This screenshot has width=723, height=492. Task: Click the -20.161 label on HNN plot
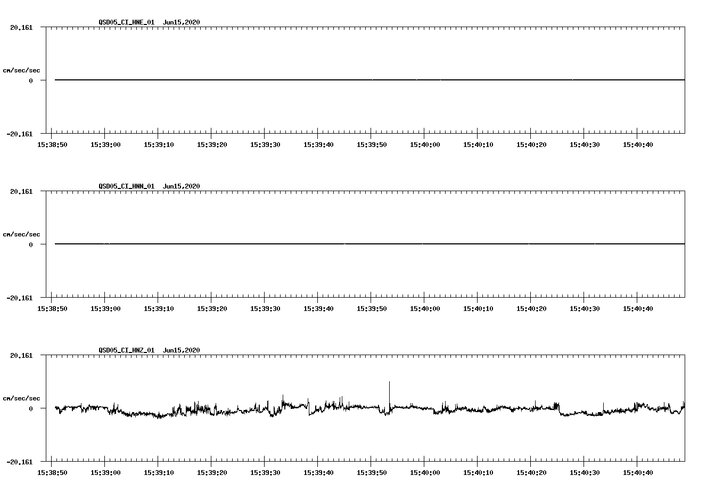(20, 298)
